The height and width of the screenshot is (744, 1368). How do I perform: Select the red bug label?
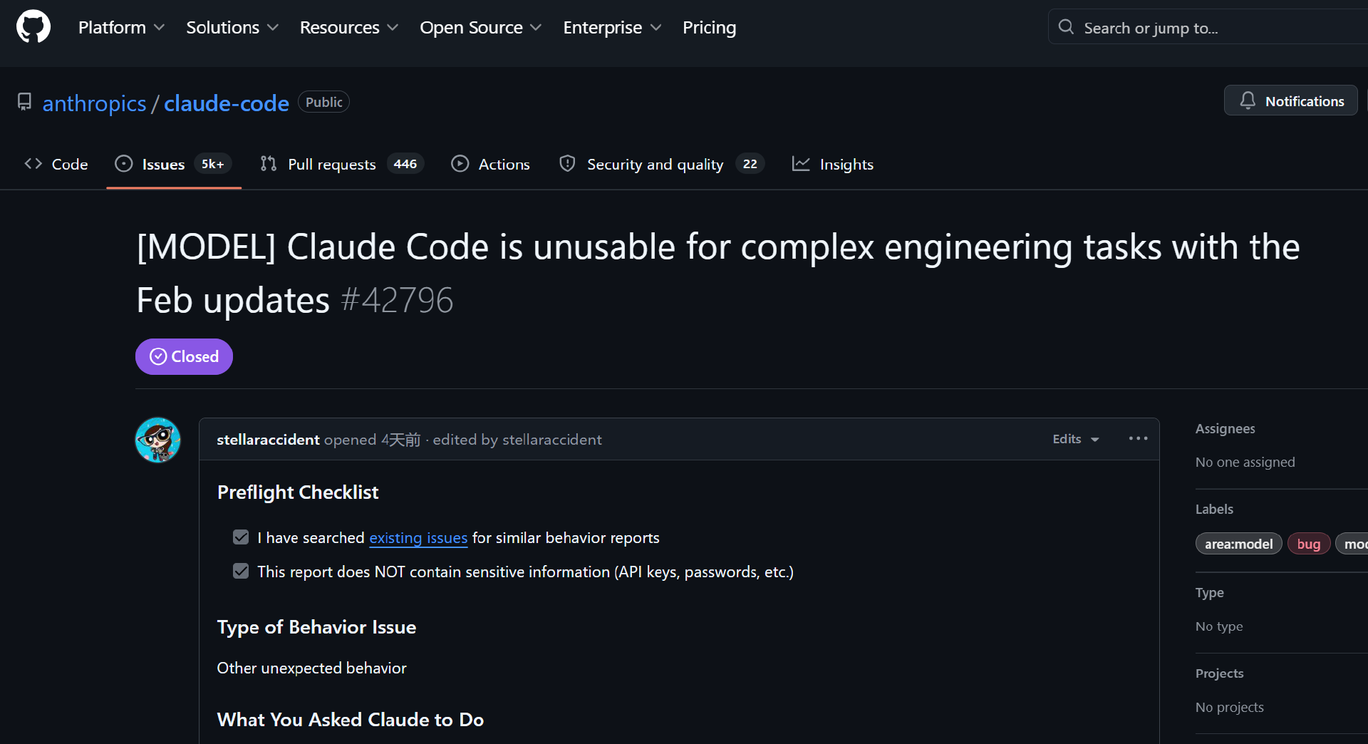click(x=1308, y=544)
